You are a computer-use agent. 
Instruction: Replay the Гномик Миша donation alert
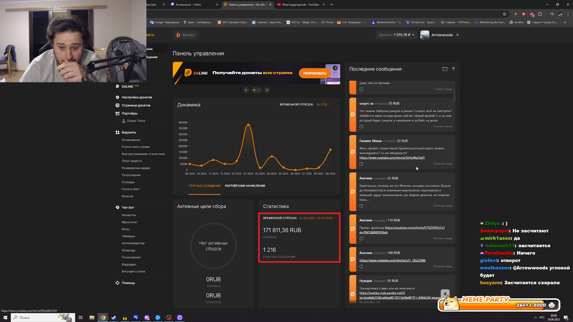pyautogui.click(x=361, y=164)
